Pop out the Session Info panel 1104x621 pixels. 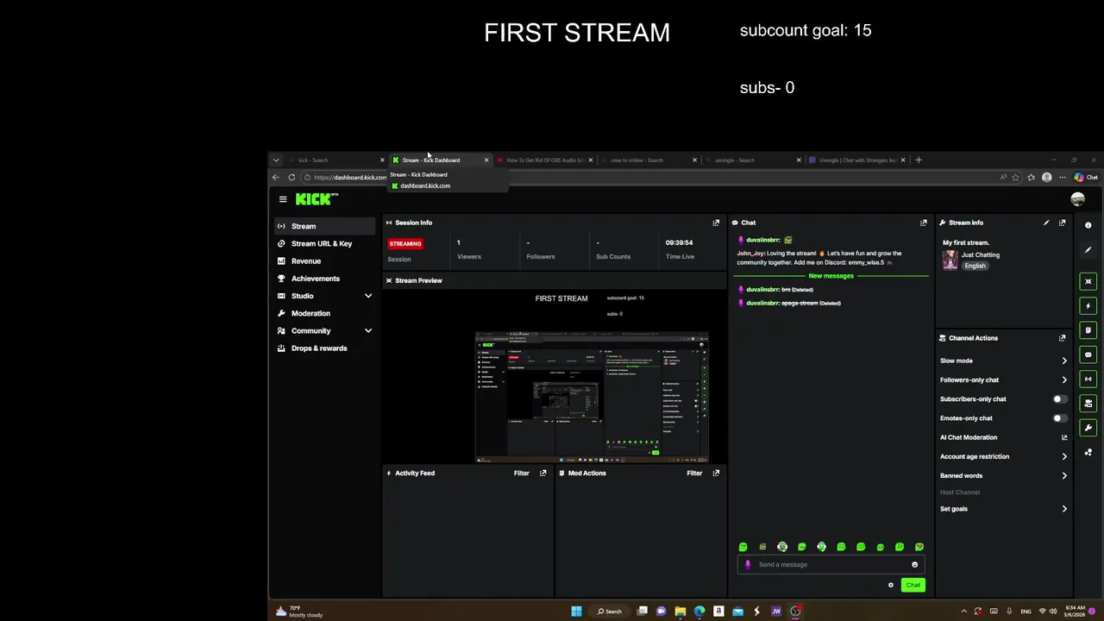[x=716, y=223]
